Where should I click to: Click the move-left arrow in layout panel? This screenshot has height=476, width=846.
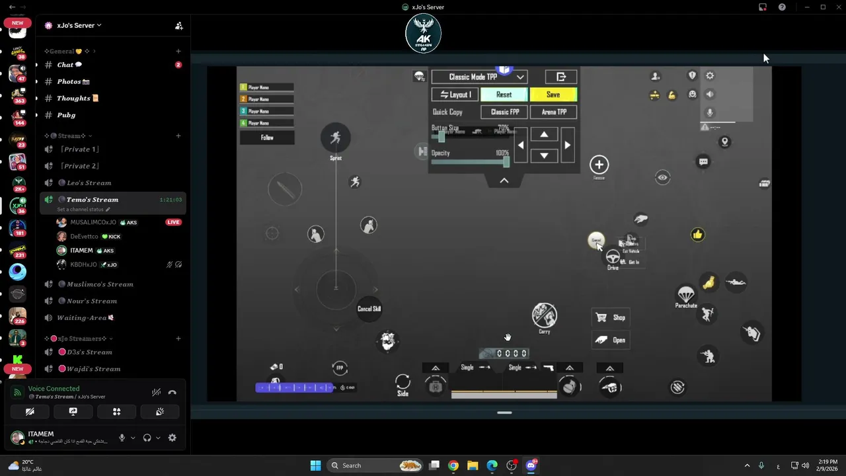pos(521,145)
